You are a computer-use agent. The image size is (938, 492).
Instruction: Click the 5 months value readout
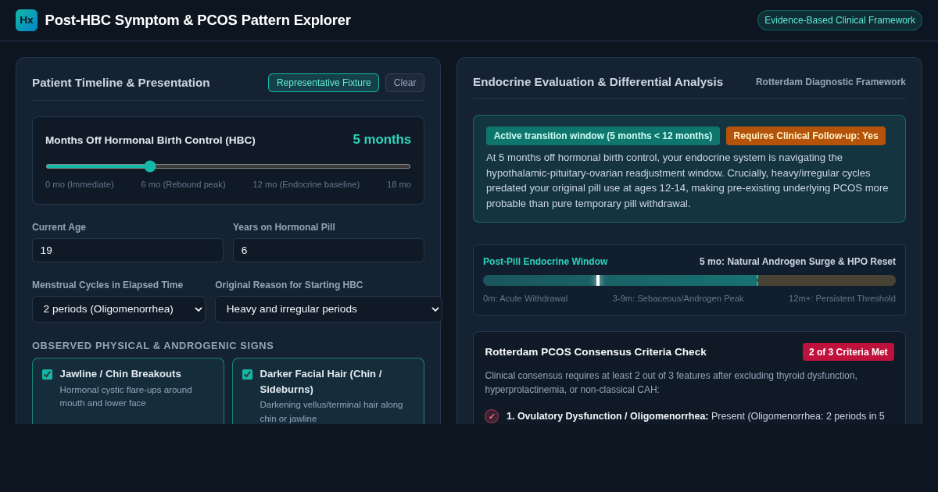[x=381, y=140]
